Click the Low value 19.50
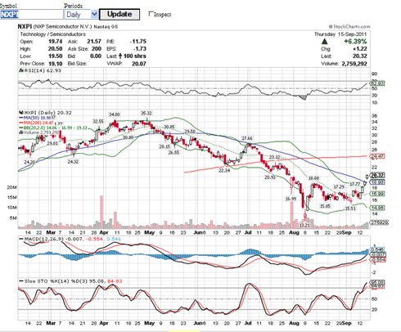This screenshot has width=401, height=332. (x=56, y=56)
